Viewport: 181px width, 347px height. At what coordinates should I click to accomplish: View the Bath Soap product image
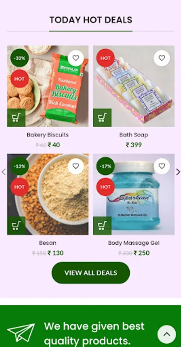(x=134, y=86)
